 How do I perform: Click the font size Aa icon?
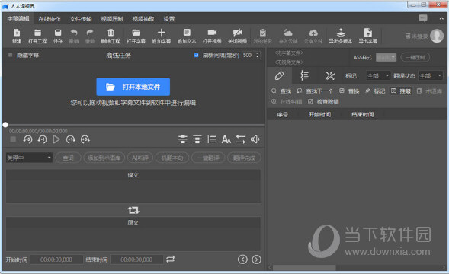pos(226,139)
